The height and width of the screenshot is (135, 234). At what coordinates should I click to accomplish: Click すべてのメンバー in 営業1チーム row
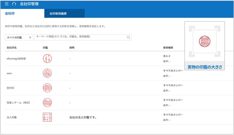click(173, 100)
